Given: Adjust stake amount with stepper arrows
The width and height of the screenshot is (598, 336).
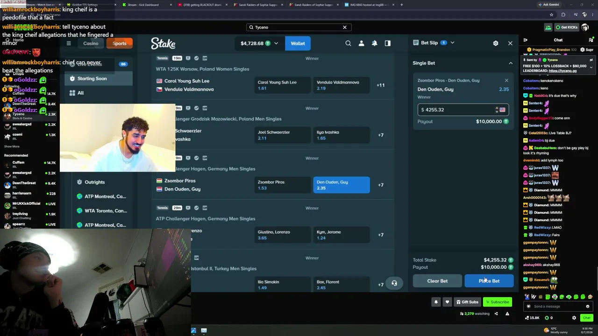Looking at the screenshot, I should [x=497, y=110].
